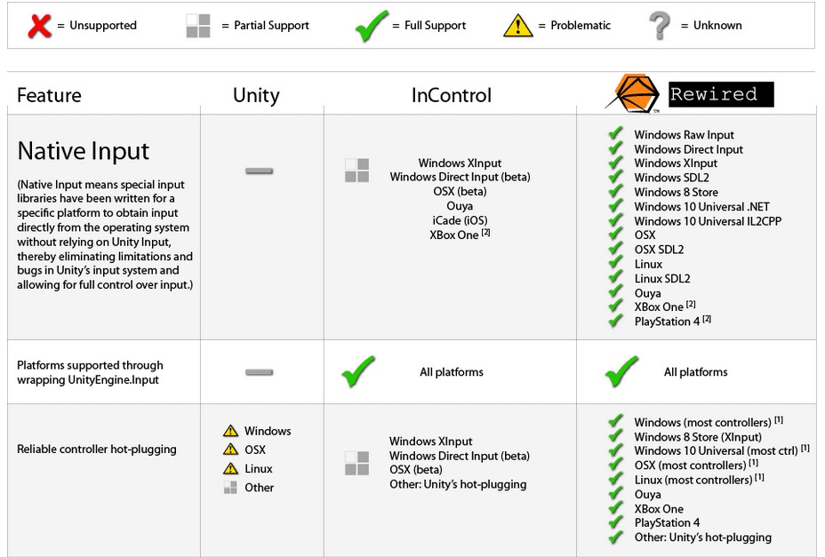This screenshot has height=557, width=825.
Task: Click Unity's gray dash in Native Input row
Action: (x=259, y=171)
